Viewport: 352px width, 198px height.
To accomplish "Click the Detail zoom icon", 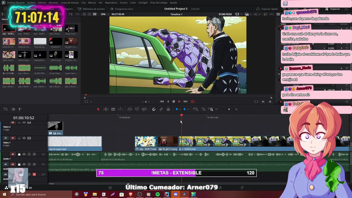I will [x=204, y=109].
